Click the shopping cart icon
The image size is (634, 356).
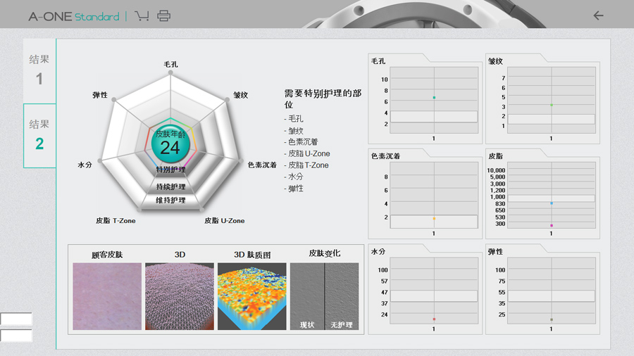(x=142, y=15)
